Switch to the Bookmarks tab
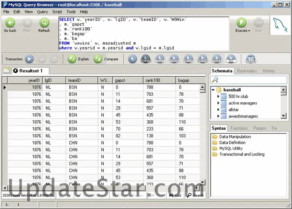This screenshot has width=292, height=209. (247, 71)
